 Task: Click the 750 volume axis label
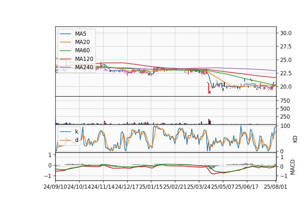pyautogui.click(x=285, y=101)
